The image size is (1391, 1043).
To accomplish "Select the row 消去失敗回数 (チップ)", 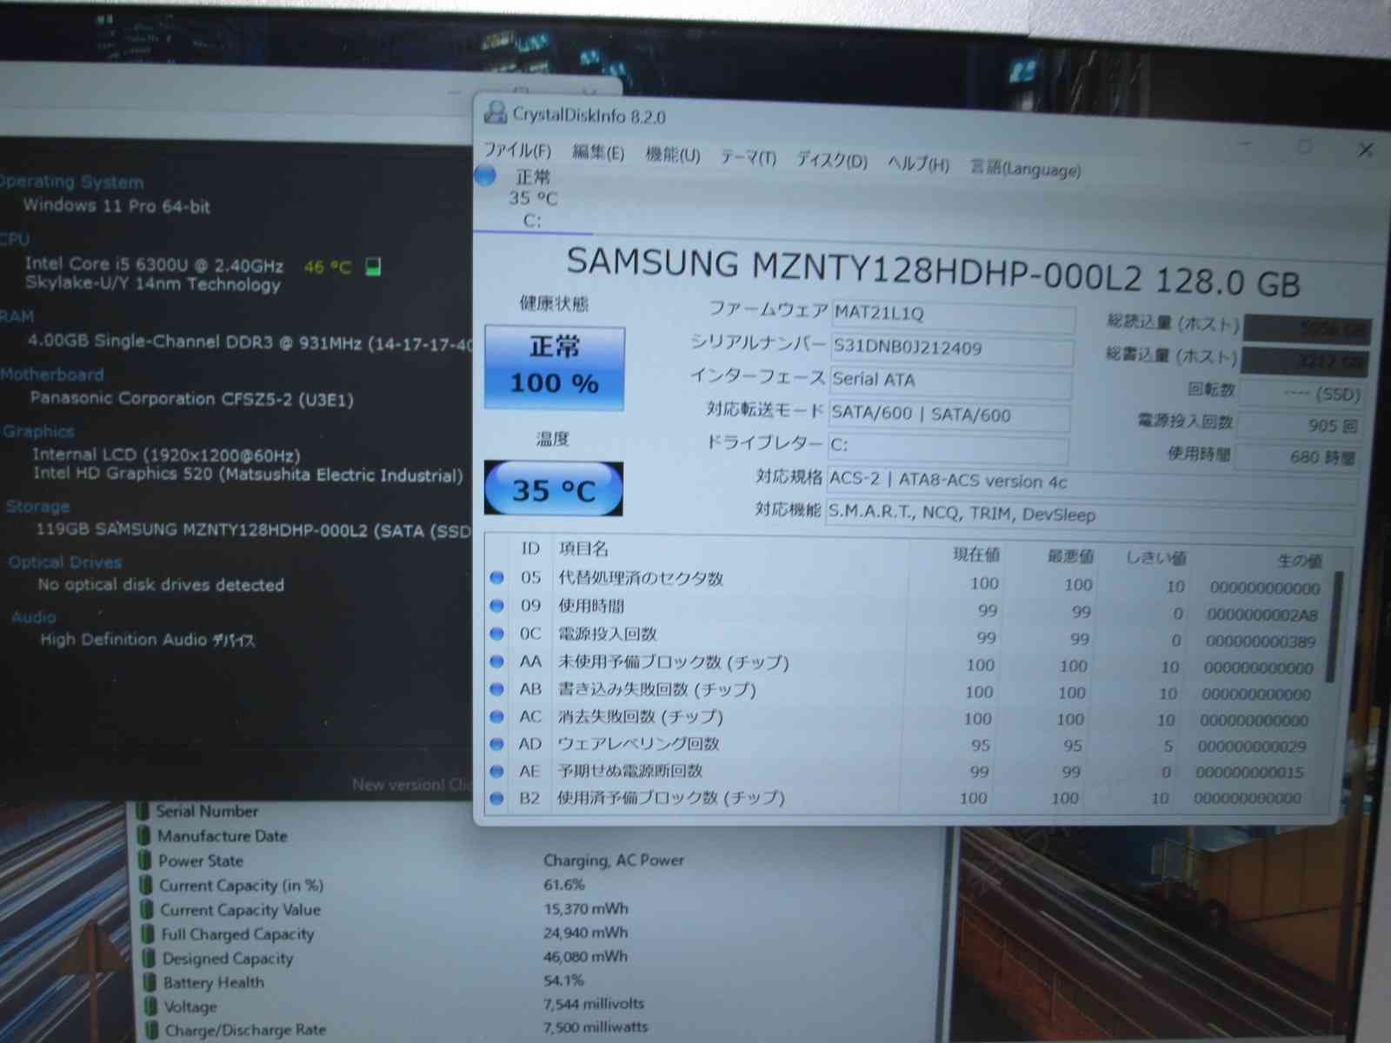I will (900, 719).
